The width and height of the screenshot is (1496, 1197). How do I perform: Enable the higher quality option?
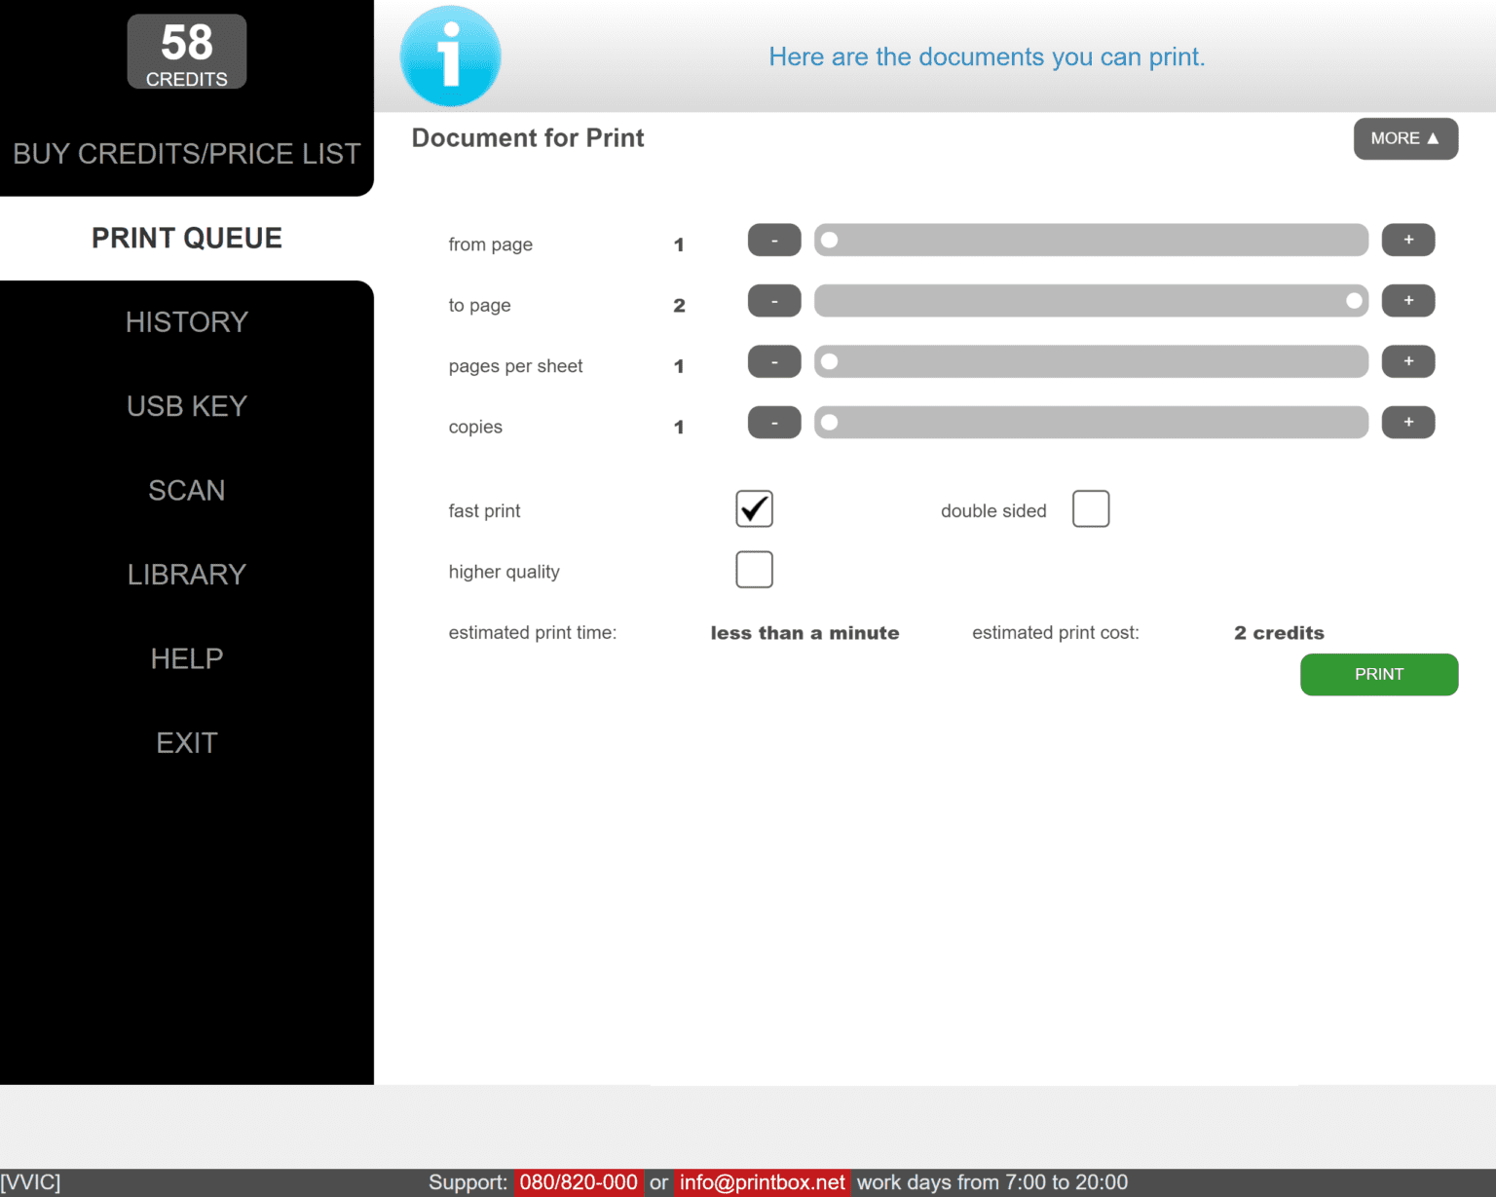pos(754,570)
